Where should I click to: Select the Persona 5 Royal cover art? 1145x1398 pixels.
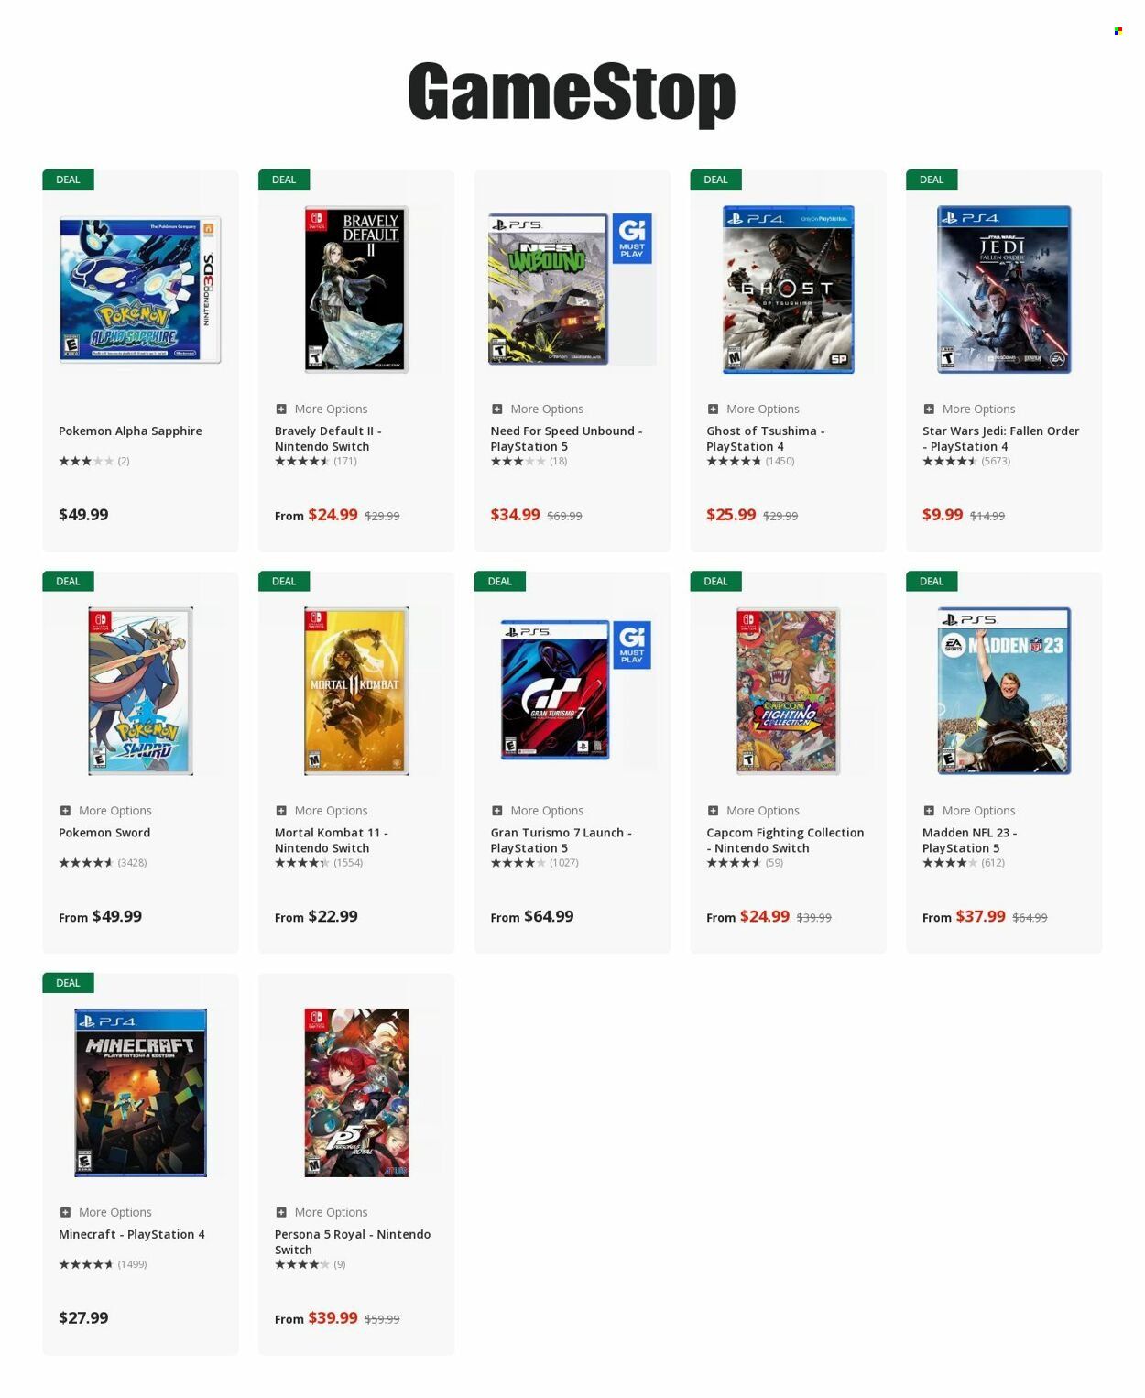pos(356,1093)
